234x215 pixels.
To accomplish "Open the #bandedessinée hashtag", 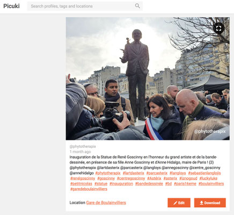I will coord(149,184).
